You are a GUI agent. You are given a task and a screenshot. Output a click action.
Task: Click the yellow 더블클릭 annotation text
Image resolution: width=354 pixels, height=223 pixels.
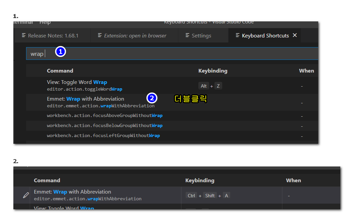[191, 99]
